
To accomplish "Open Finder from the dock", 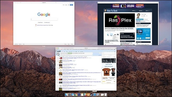I will (66, 95).
